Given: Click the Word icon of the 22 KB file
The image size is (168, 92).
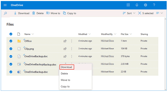Looking at the screenshot, I should 19,72.
